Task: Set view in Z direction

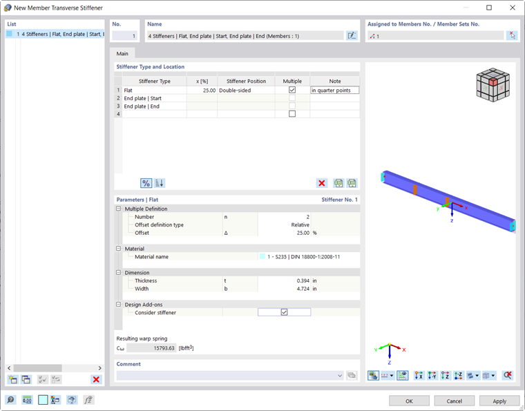Action: pos(446,376)
